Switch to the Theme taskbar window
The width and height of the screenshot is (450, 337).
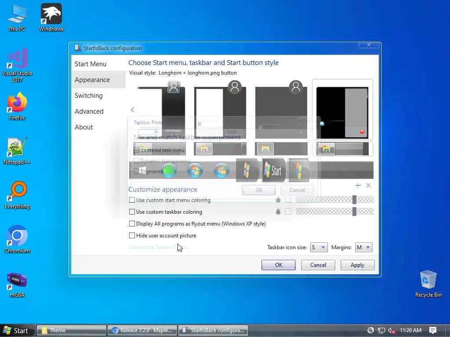click(x=72, y=330)
